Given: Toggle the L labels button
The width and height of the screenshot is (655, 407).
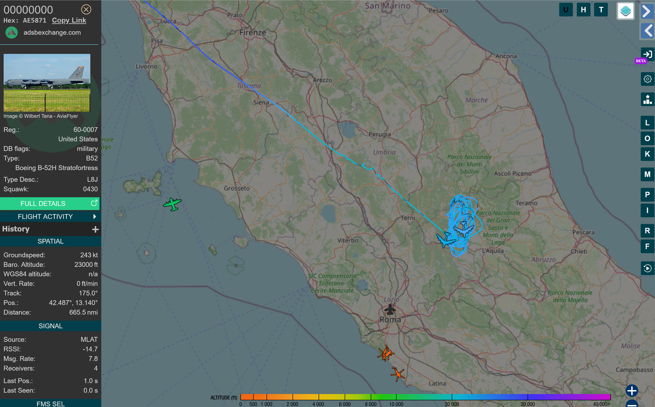Looking at the screenshot, I should pyautogui.click(x=647, y=123).
